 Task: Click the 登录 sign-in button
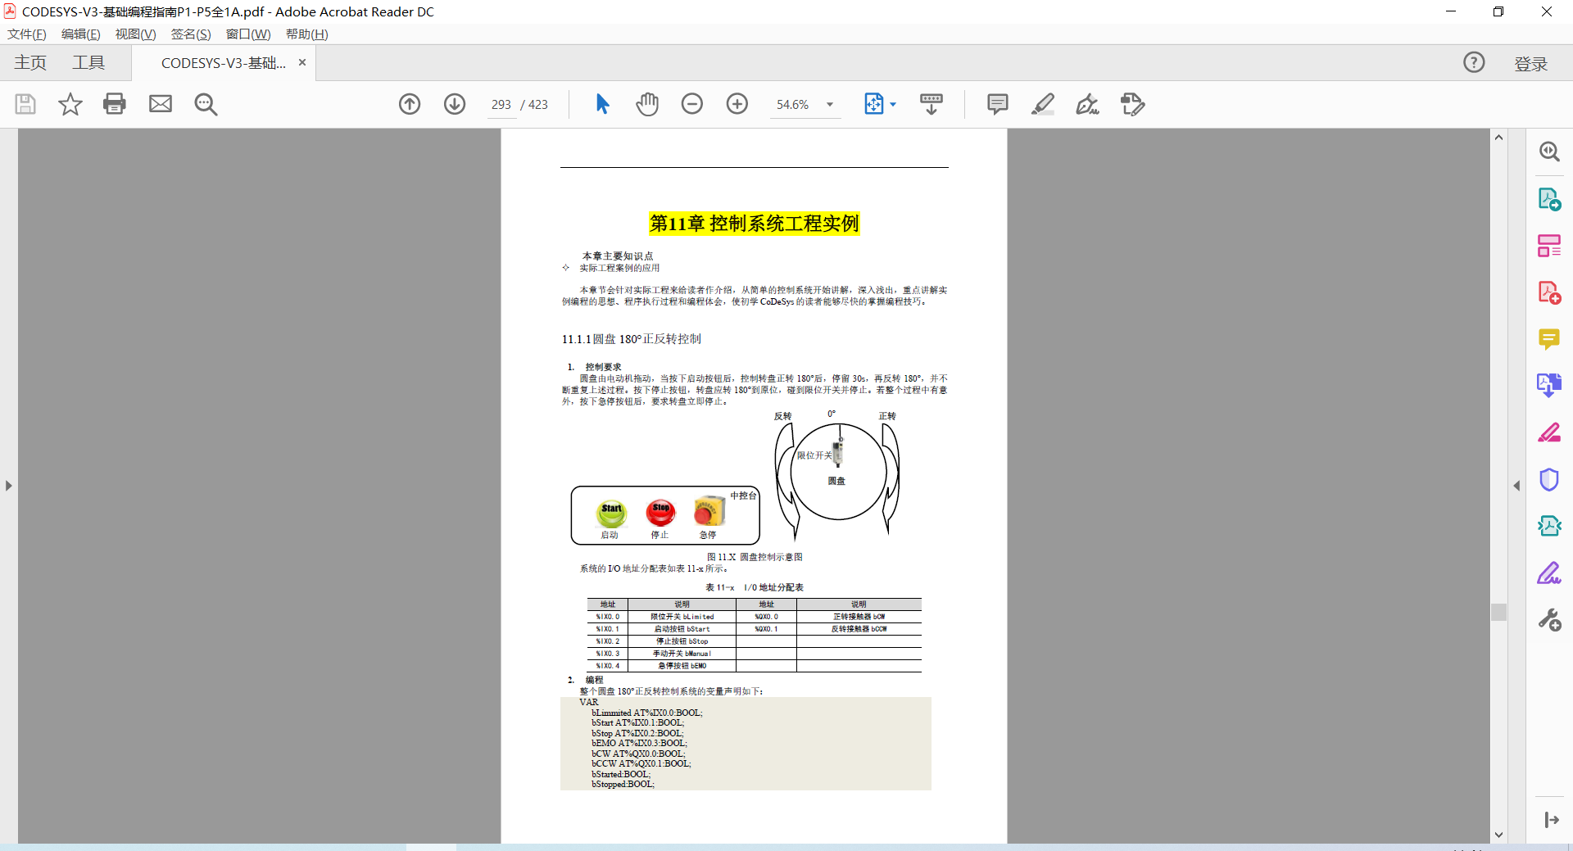click(1530, 64)
